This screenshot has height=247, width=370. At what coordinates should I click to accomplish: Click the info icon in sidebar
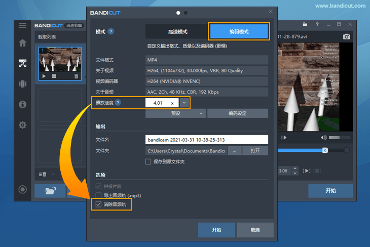pos(22,104)
